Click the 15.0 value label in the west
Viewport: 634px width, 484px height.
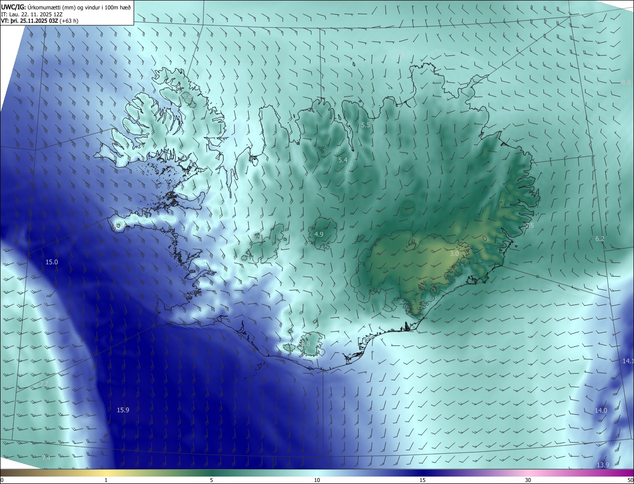point(52,262)
